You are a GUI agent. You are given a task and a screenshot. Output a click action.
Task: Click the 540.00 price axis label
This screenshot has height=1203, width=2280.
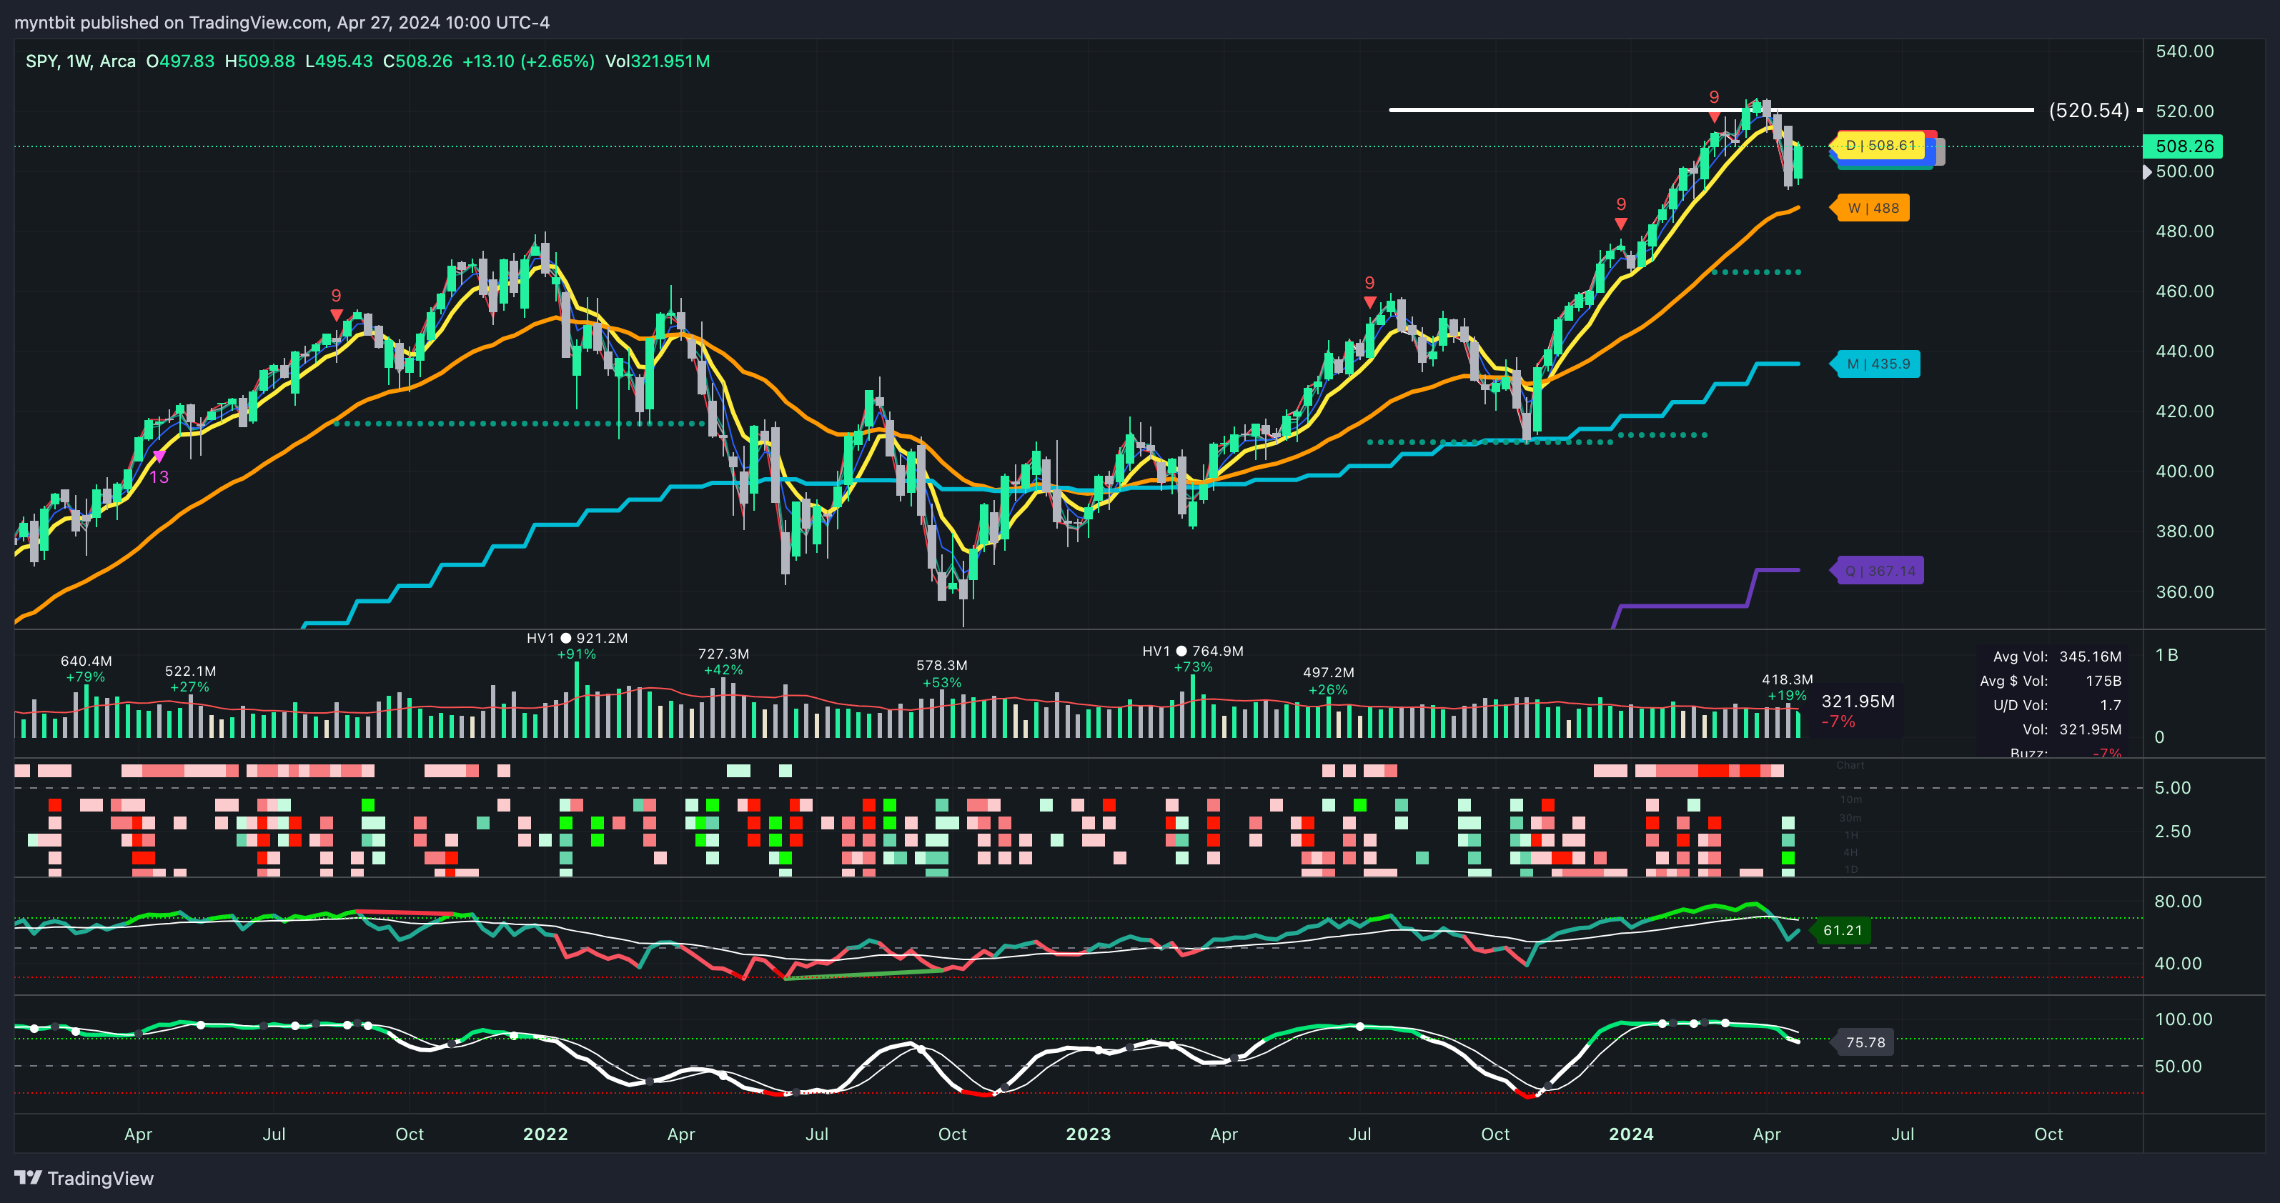2184,51
